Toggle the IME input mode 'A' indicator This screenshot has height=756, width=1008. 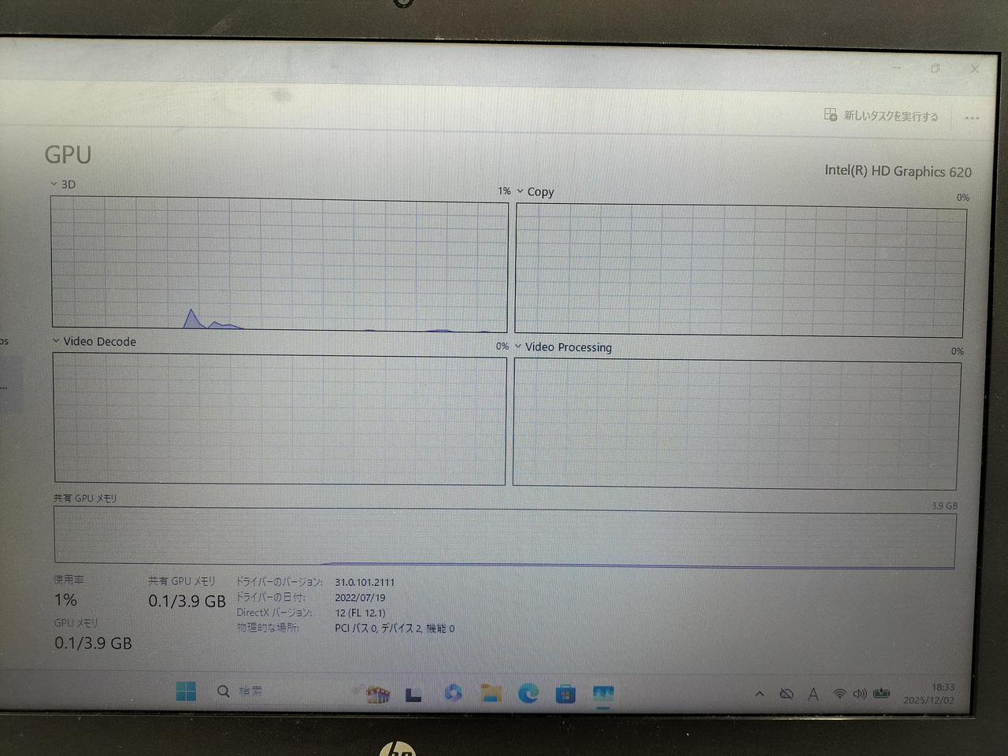coord(813,694)
